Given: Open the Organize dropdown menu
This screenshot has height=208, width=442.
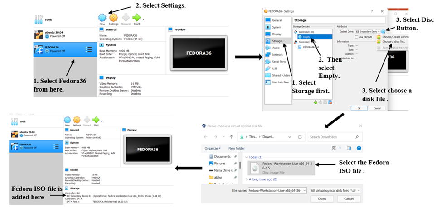Looking at the screenshot, I should (x=212, y=148).
